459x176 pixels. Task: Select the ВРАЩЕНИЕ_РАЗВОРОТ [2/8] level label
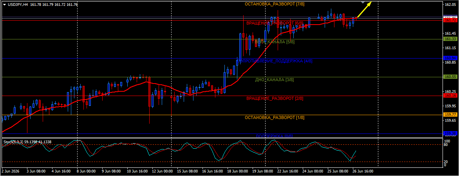pos(275,98)
